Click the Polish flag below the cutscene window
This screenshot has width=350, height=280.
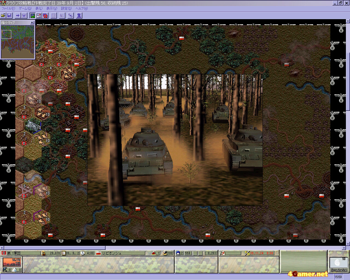pyautogui.click(x=138, y=209)
